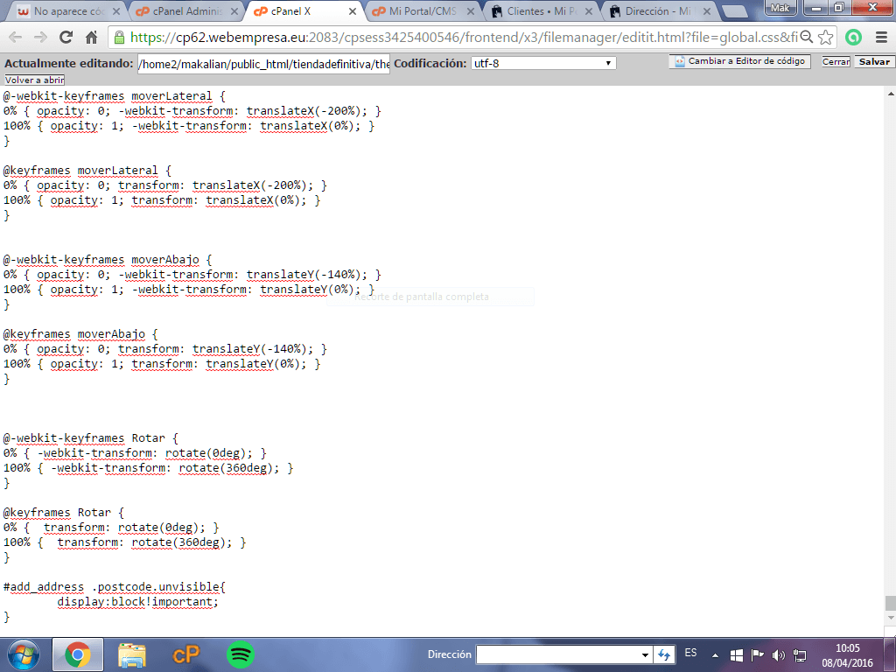The height and width of the screenshot is (672, 896).
Task: Open the cPanel taskbar shortcut
Action: tap(186, 654)
